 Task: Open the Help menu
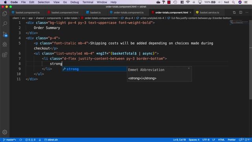(x=113, y=2)
